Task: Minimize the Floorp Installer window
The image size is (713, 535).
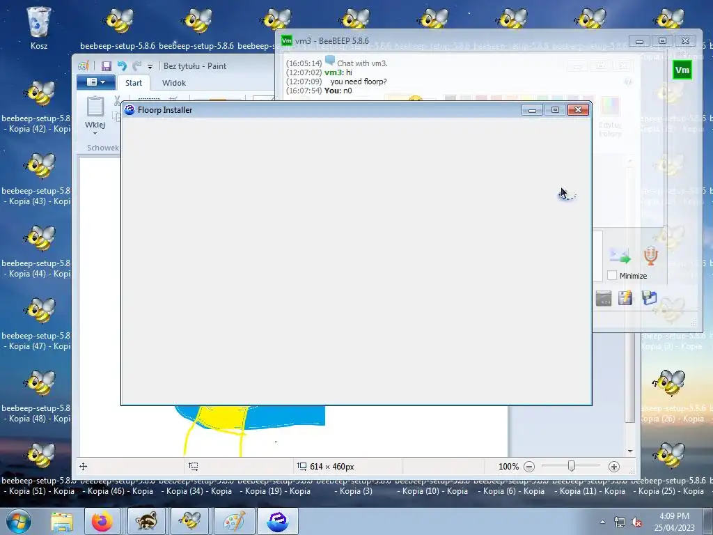Action: (x=532, y=109)
